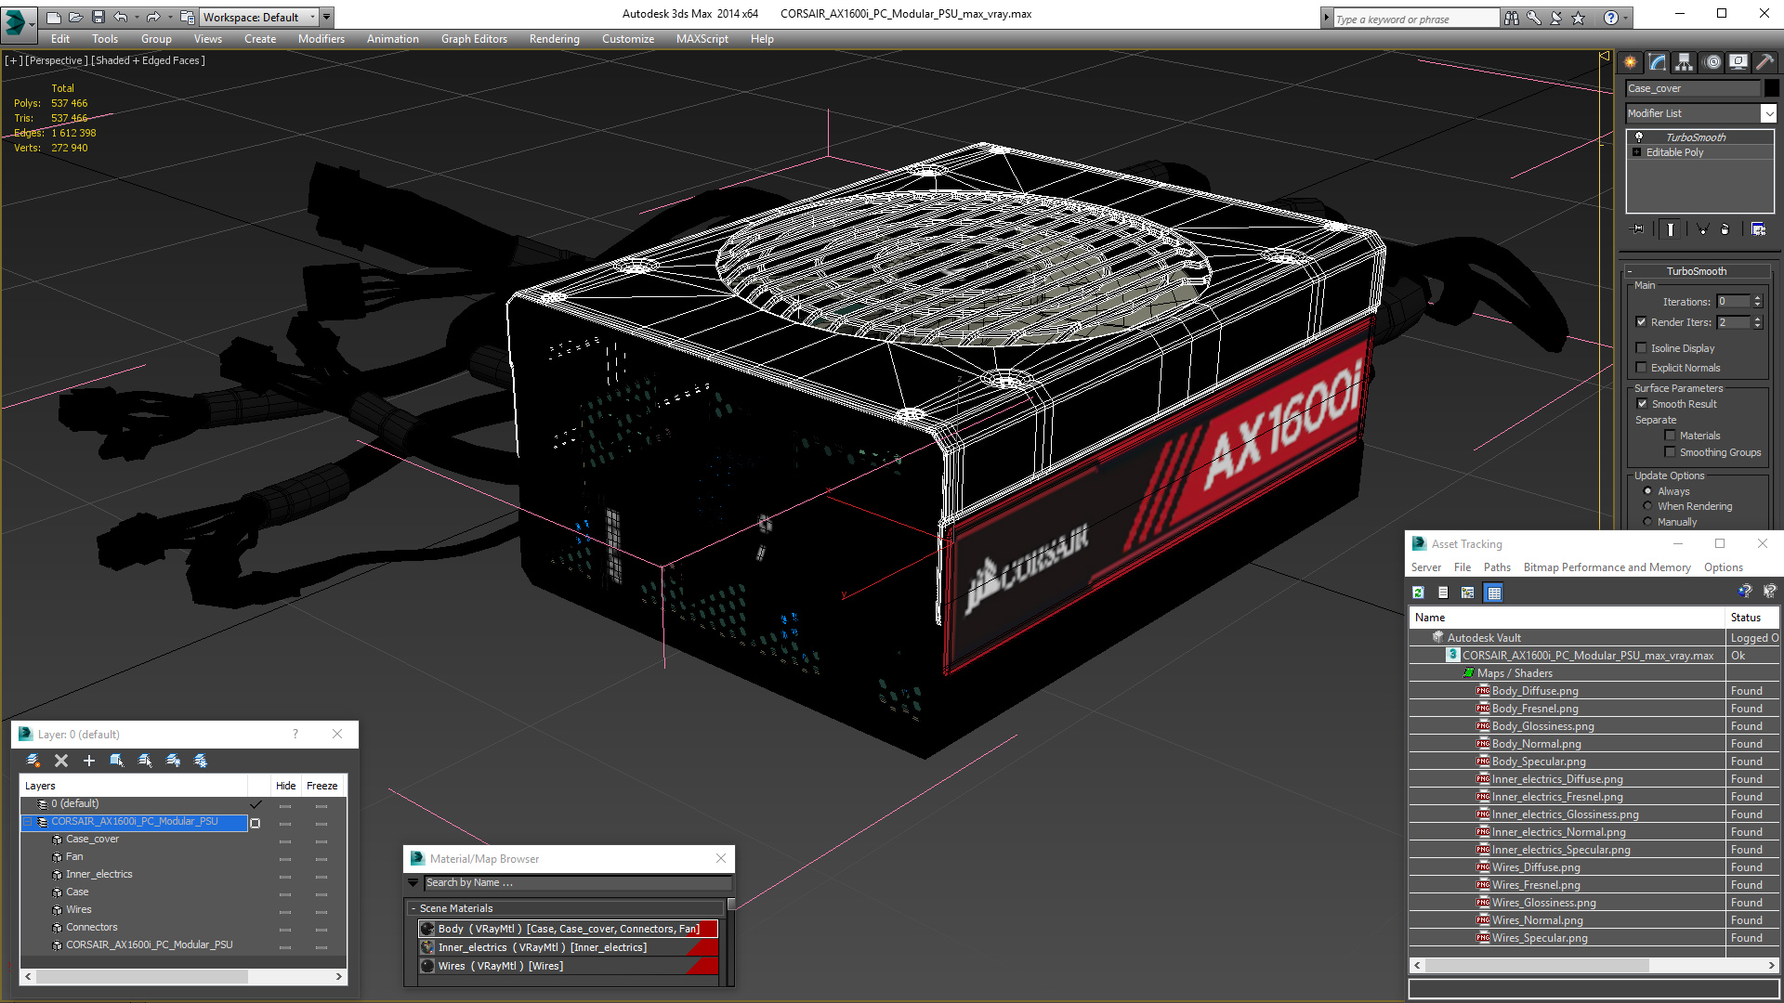Click Make Unique modifier icon
1784x1003 pixels.
1702,229
